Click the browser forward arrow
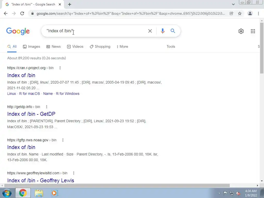The width and height of the screenshot is (264, 198). pos(14,13)
